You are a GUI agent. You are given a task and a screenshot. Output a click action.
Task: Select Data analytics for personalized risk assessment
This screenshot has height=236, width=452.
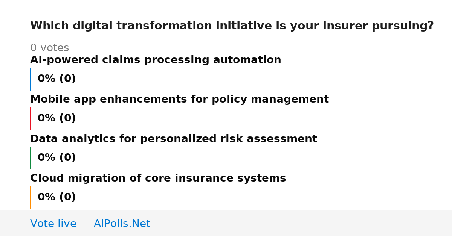pyautogui.click(x=174, y=139)
